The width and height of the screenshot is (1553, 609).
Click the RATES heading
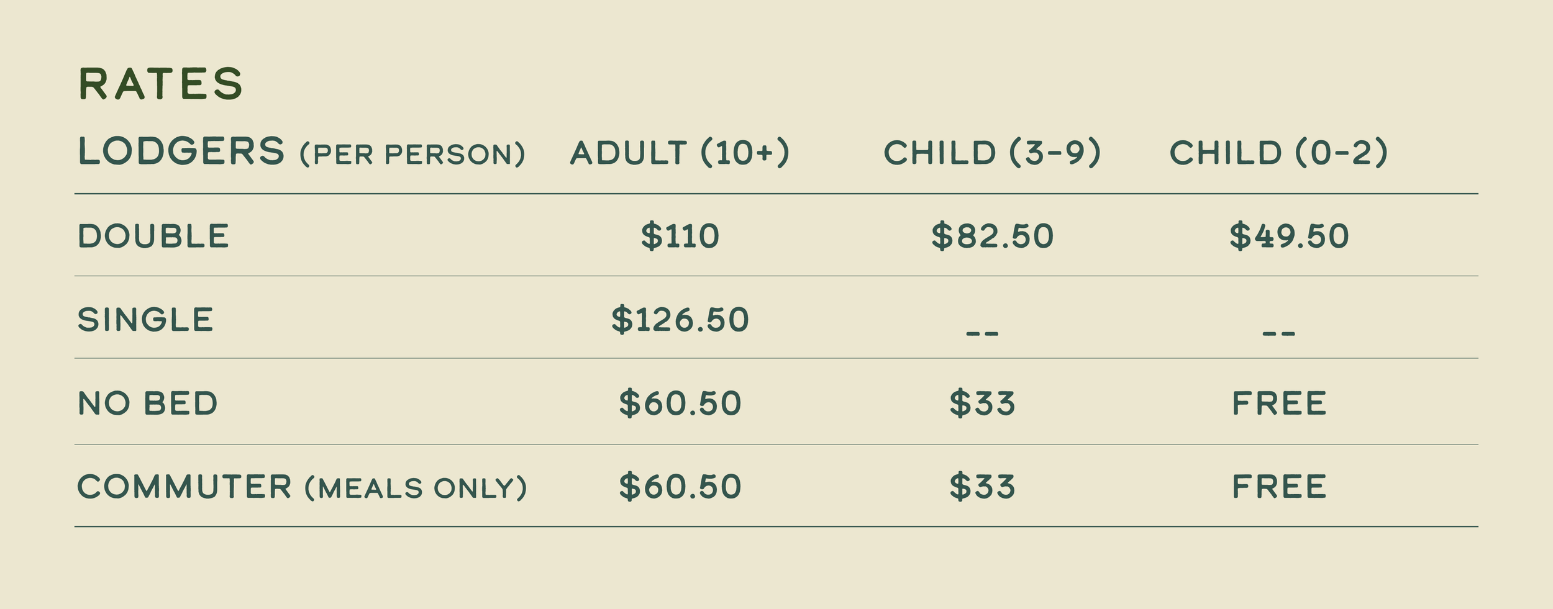pyautogui.click(x=160, y=84)
